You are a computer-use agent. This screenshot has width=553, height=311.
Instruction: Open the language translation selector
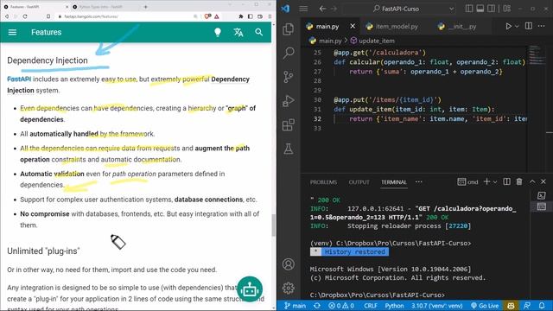(x=238, y=32)
